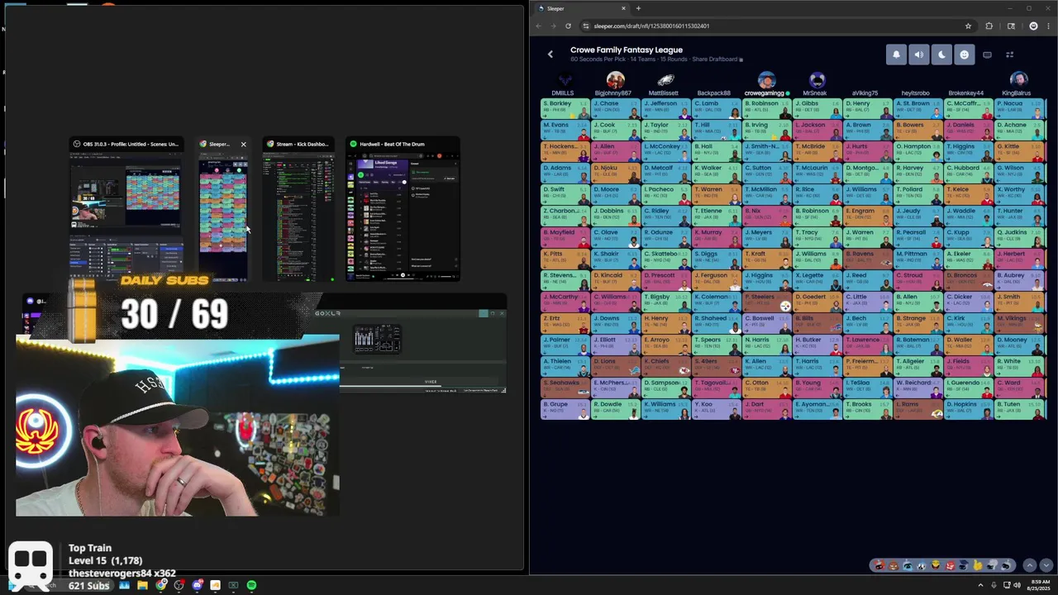The image size is (1058, 595).
Task: Collapse the emoji reaction bar with up arrow
Action: click(x=1029, y=566)
